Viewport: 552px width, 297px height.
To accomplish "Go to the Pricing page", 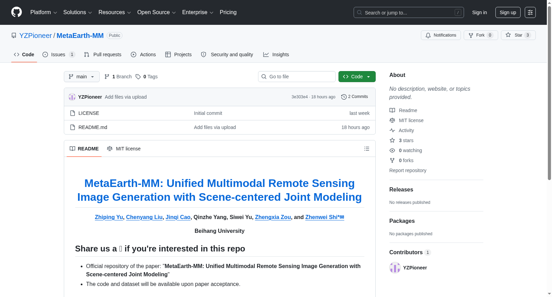I will (228, 12).
